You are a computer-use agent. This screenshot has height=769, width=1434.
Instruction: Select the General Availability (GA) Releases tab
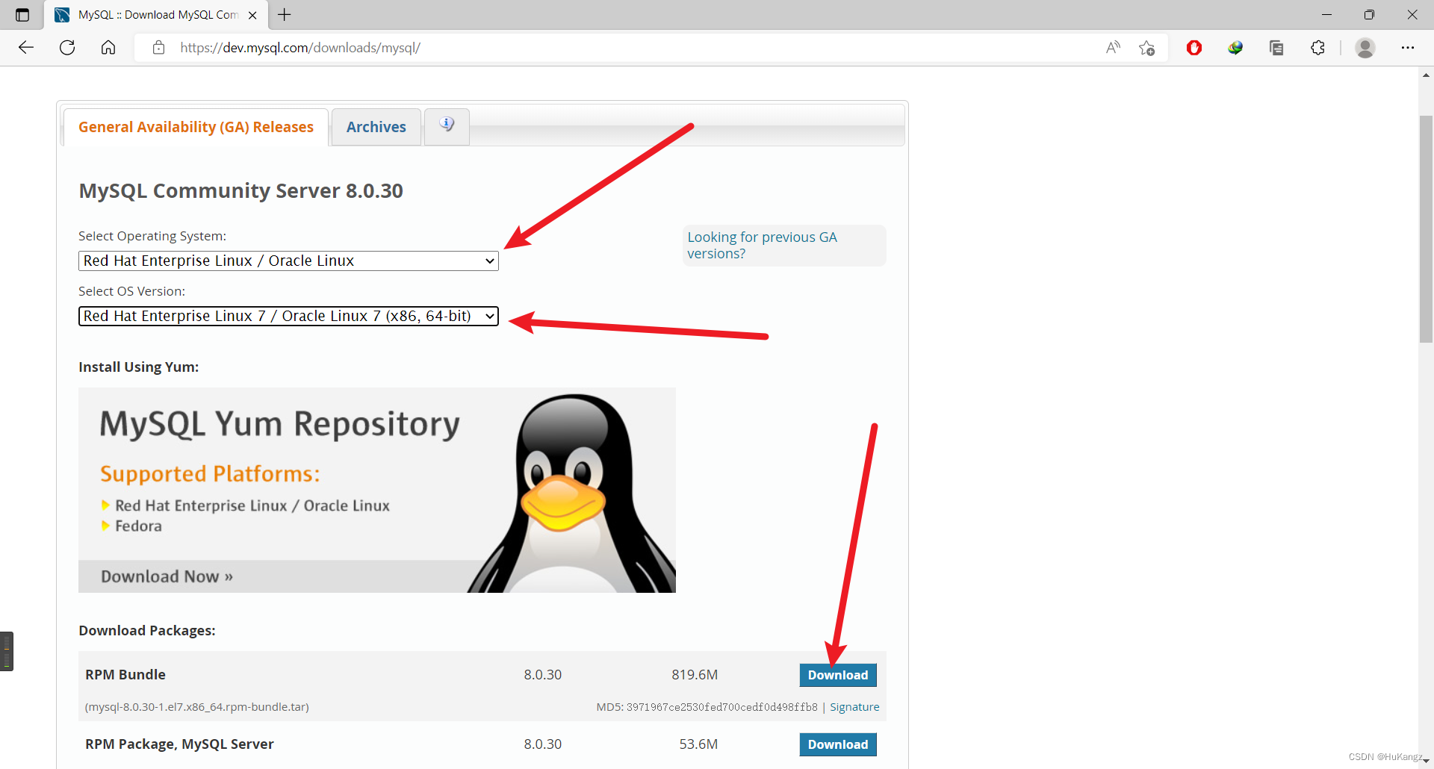196,127
